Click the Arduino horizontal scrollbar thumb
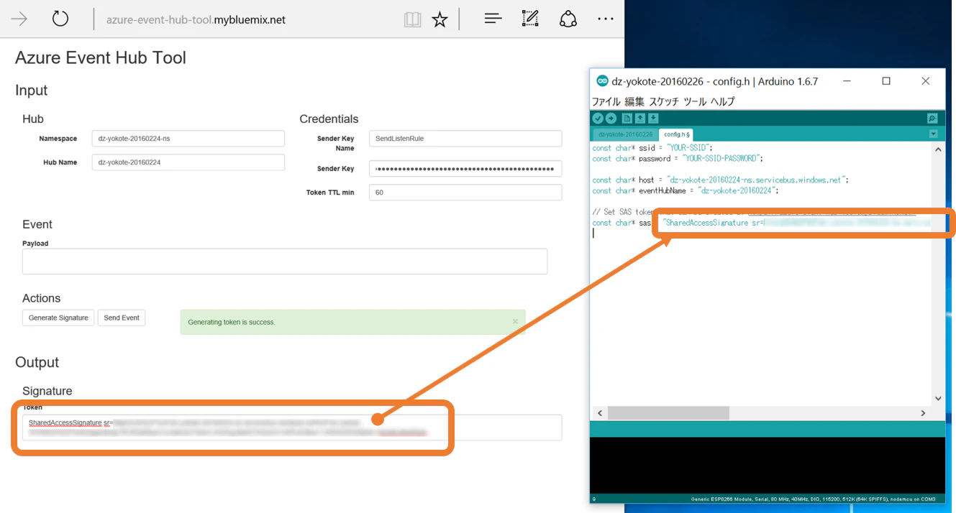Viewport: 956px width, 513px height. (668, 413)
